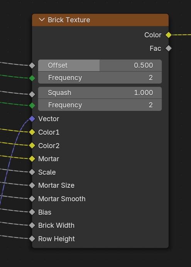Click the Squash value field 1.000
Viewport: 191px width, 267px height.
[x=100, y=93]
